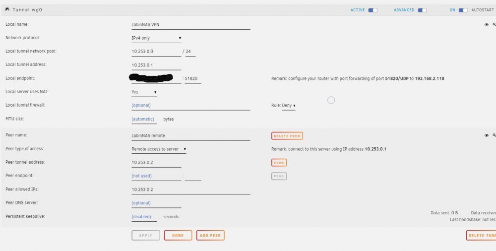496x251 pixels.
Task: Edit the Peer allowed IPs field
Action: (x=191, y=189)
